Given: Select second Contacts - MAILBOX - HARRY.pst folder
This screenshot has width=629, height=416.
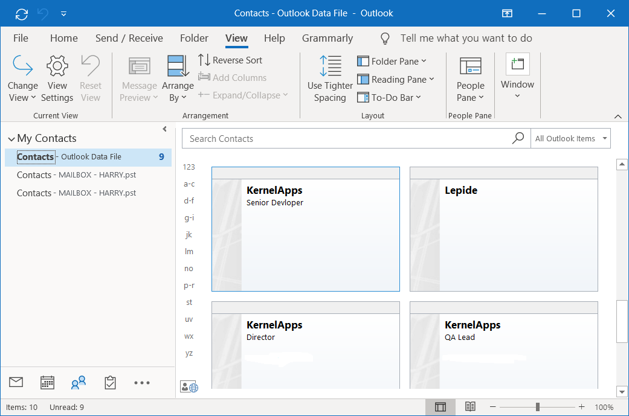Looking at the screenshot, I should click(88, 193).
